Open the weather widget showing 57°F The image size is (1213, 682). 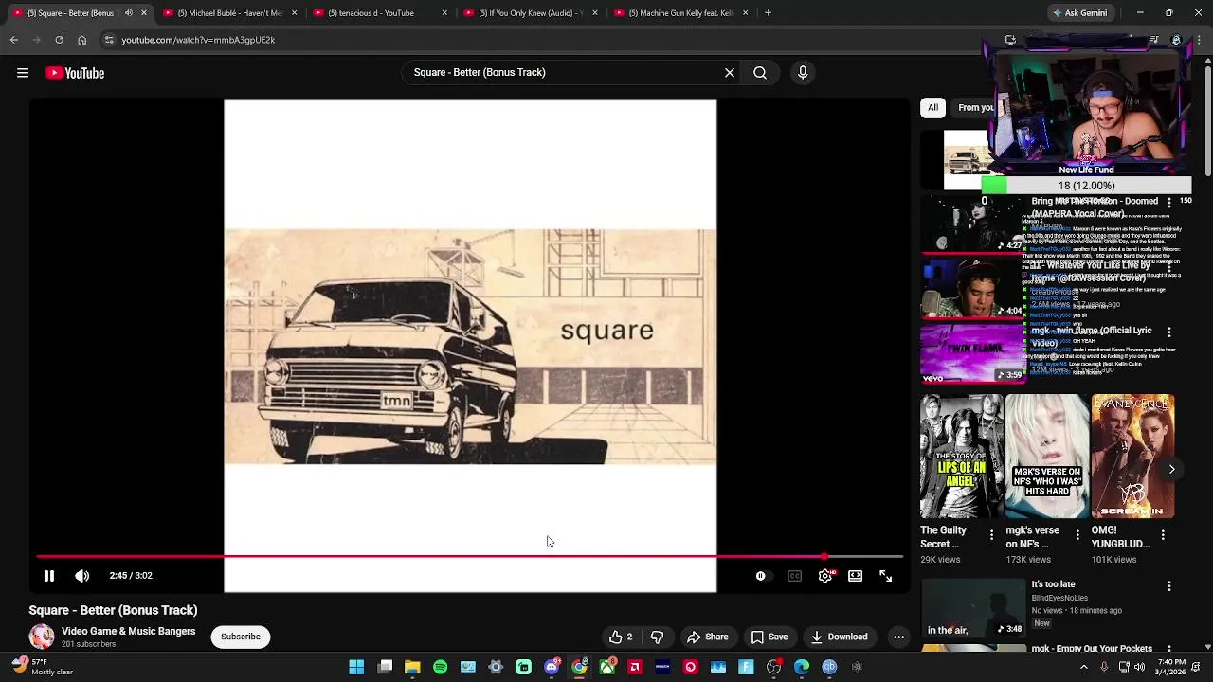(x=40, y=667)
